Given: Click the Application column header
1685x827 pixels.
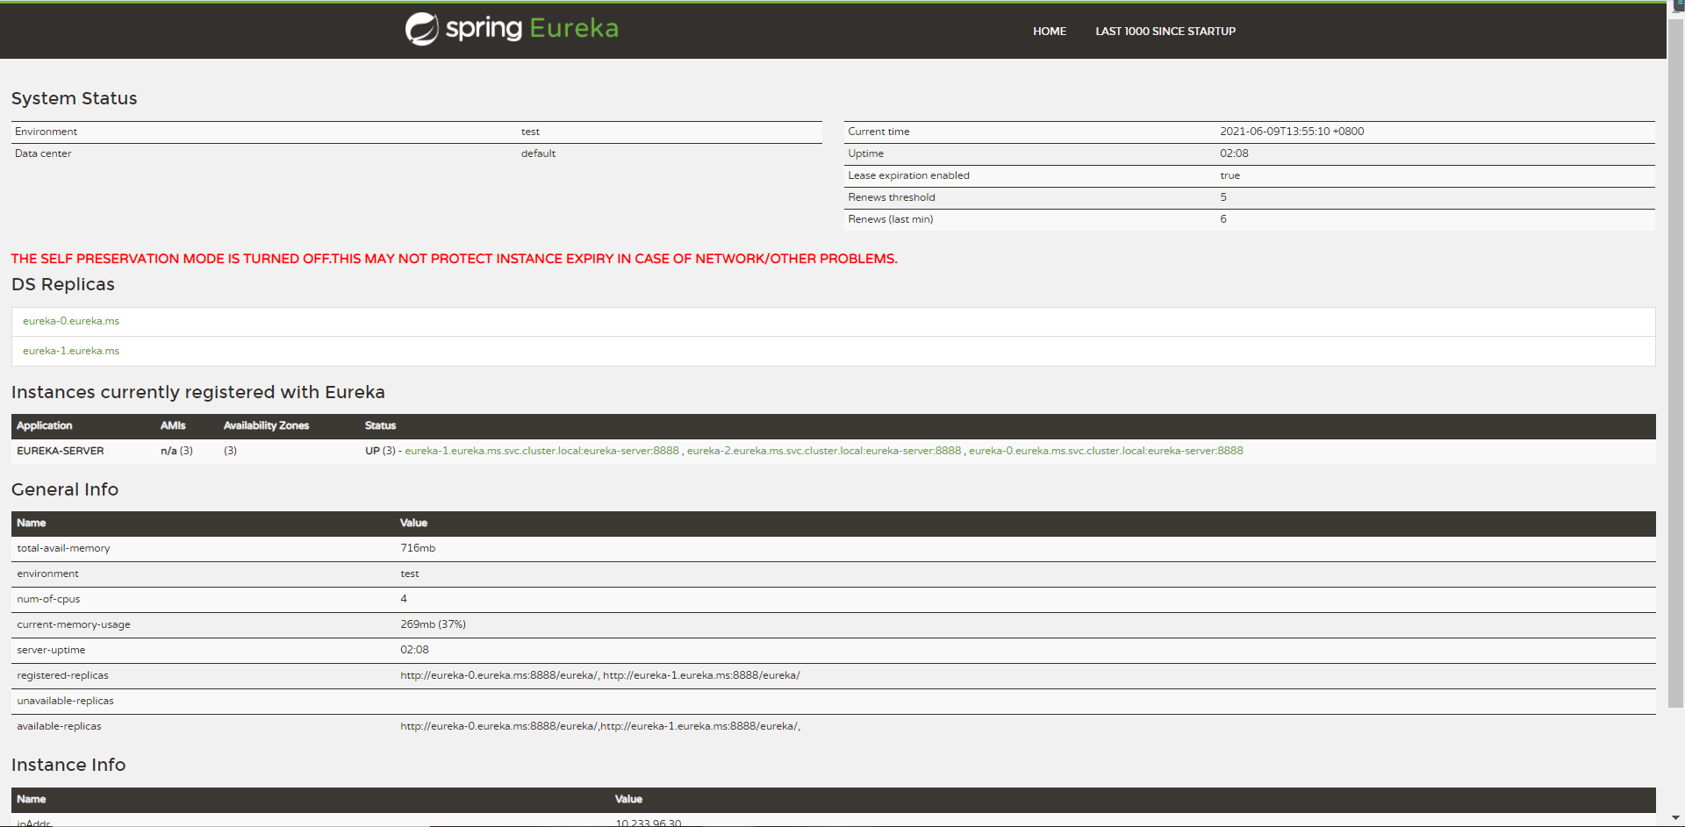Looking at the screenshot, I should click(45, 425).
